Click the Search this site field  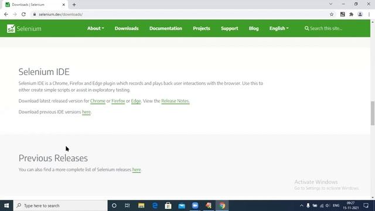click(326, 29)
